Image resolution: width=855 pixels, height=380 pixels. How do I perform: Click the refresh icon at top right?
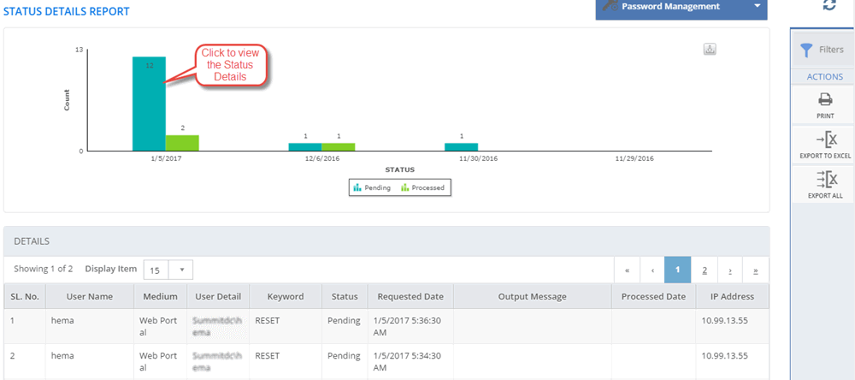click(x=829, y=4)
